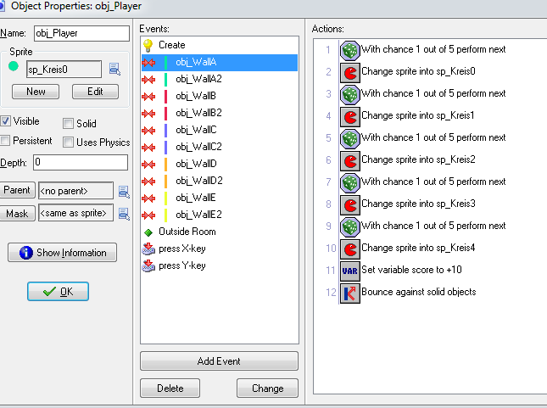Toggle the Persistent checkbox

click(x=7, y=141)
